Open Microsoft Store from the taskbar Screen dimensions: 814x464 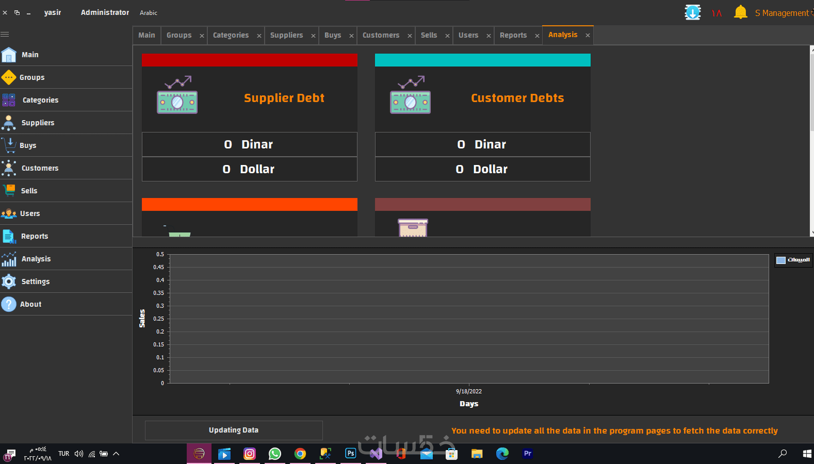click(452, 453)
